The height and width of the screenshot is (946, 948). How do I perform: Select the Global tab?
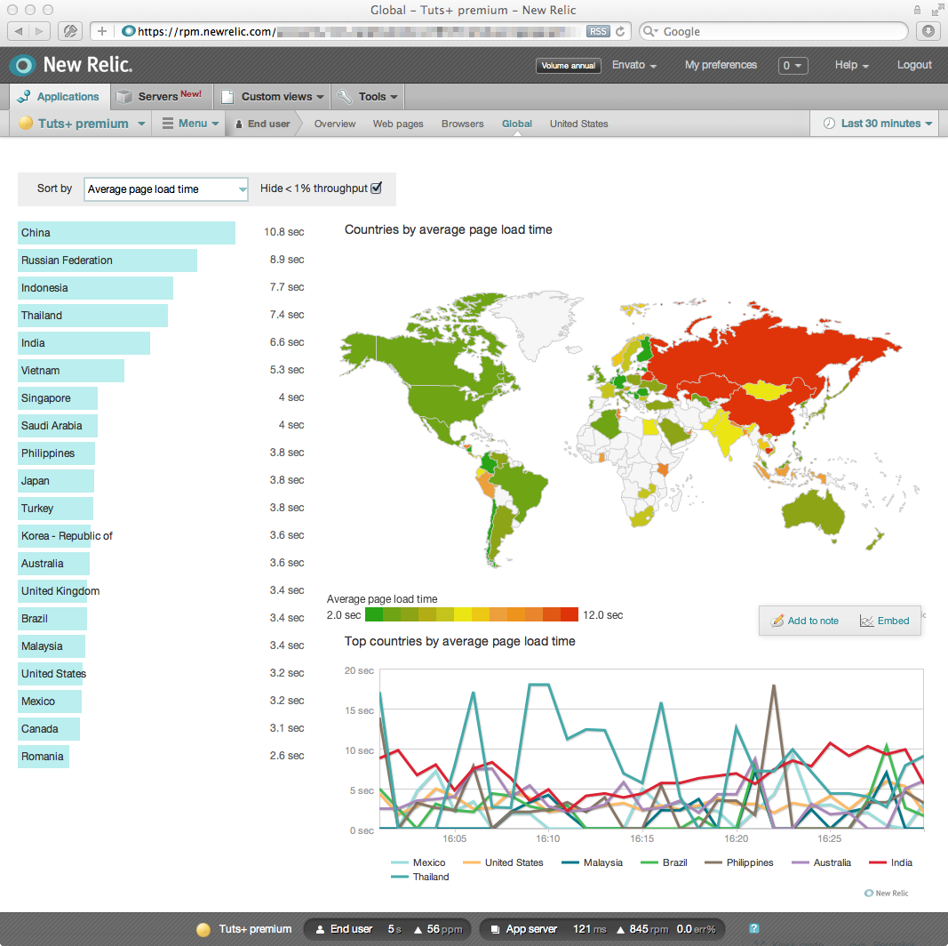(x=517, y=124)
